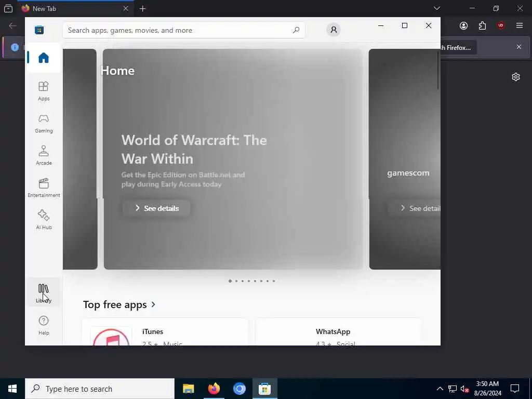Open the uBlock Origin extension icon
Viewport: 532px width, 399px height.
click(x=501, y=26)
